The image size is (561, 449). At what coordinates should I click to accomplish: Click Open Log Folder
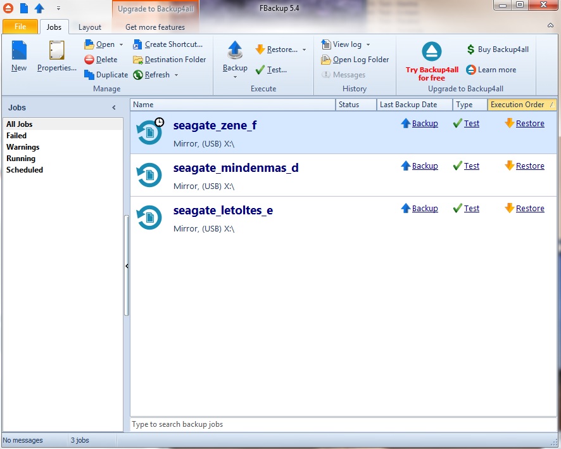pos(355,60)
